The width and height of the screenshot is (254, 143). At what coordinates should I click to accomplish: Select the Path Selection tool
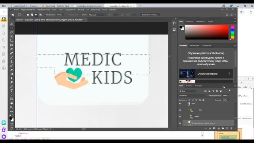tap(12, 95)
